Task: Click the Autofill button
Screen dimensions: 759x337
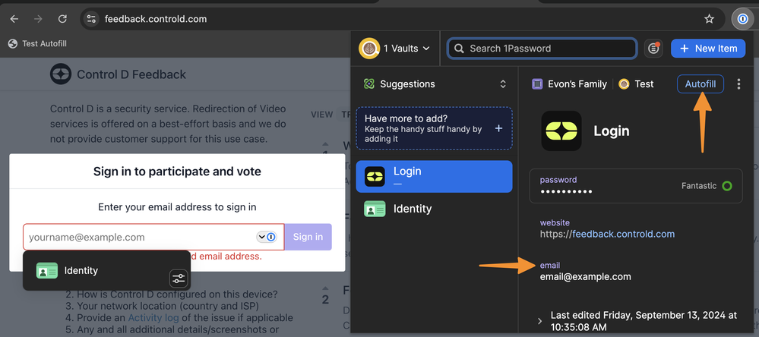Action: pyautogui.click(x=700, y=84)
